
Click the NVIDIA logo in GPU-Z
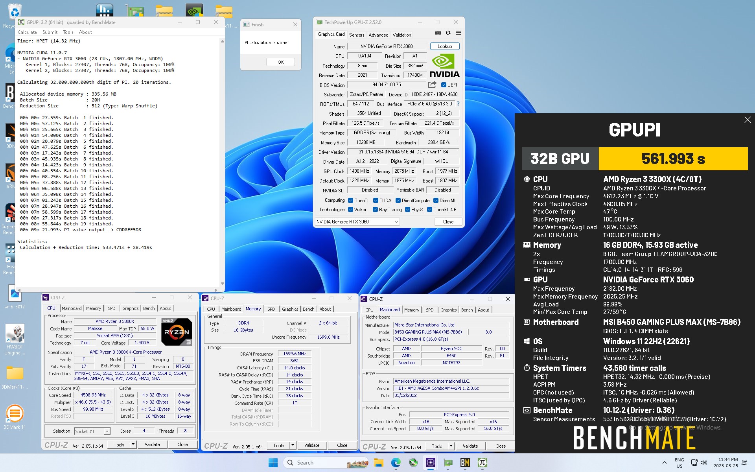pyautogui.click(x=444, y=66)
